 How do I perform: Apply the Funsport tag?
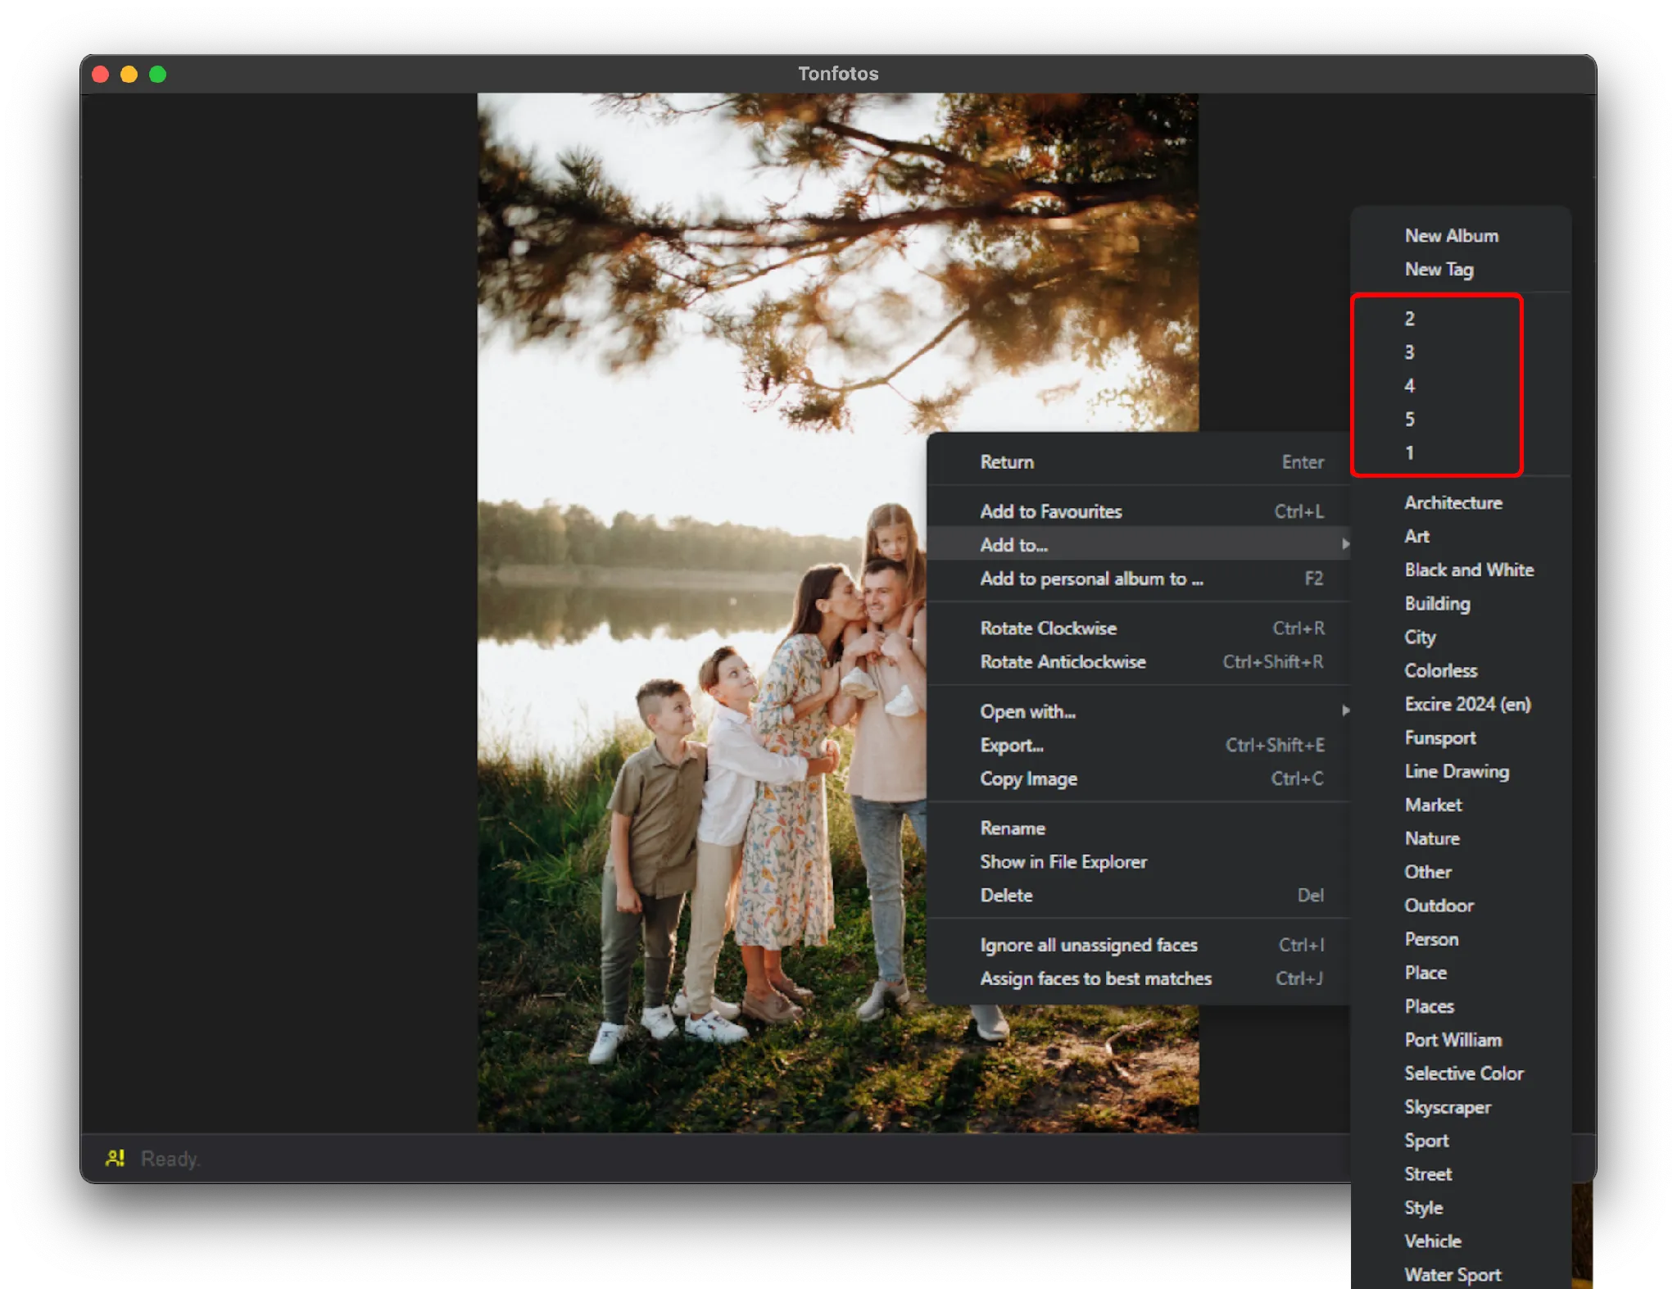click(x=1461, y=738)
